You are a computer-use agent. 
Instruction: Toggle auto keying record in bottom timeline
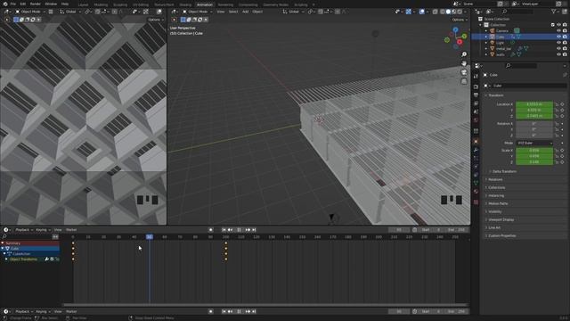210,311
